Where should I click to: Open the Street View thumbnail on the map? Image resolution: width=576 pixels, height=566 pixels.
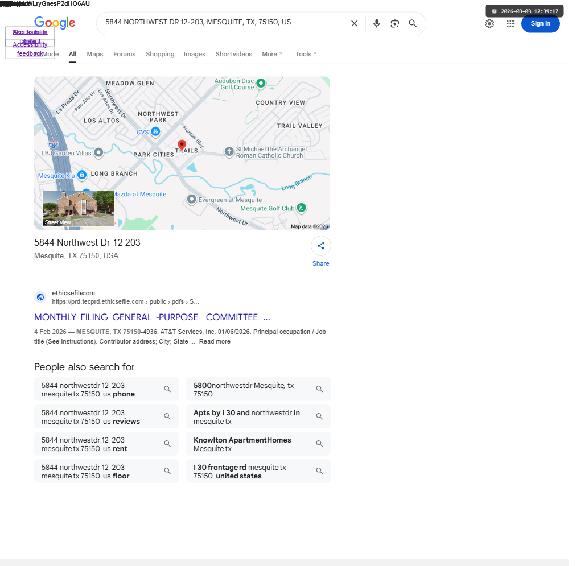[x=78, y=208]
